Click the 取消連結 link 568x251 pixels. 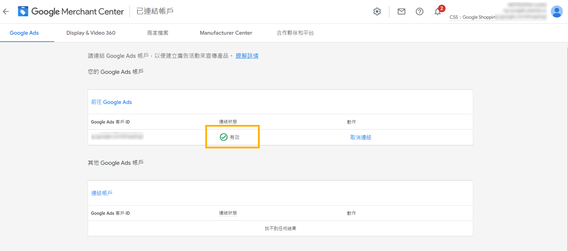(361, 137)
